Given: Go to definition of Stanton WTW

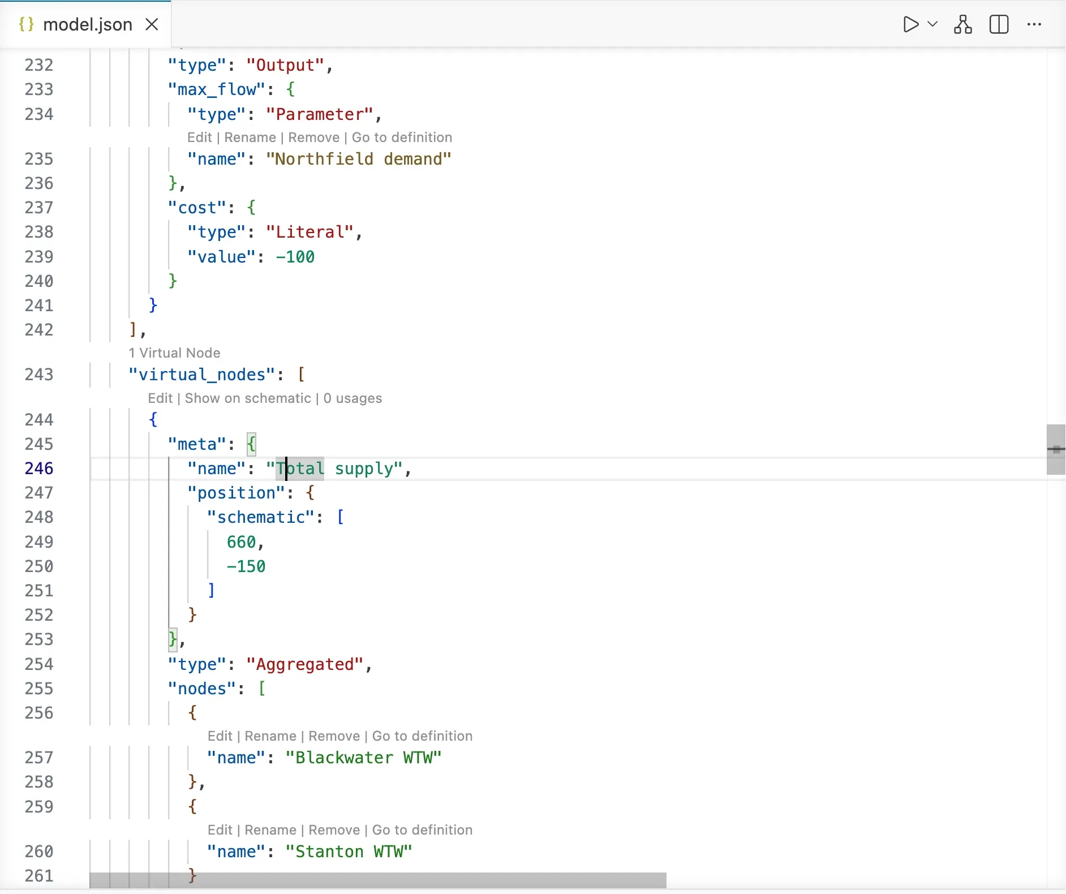Looking at the screenshot, I should pyautogui.click(x=423, y=830).
